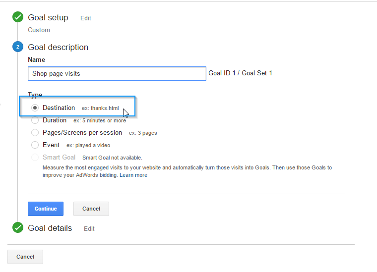This screenshot has width=377, height=272.
Task: Choose Pages/Screens per session type
Action: click(35, 132)
